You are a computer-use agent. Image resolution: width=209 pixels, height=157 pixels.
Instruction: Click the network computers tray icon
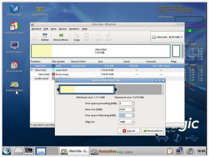179,151
